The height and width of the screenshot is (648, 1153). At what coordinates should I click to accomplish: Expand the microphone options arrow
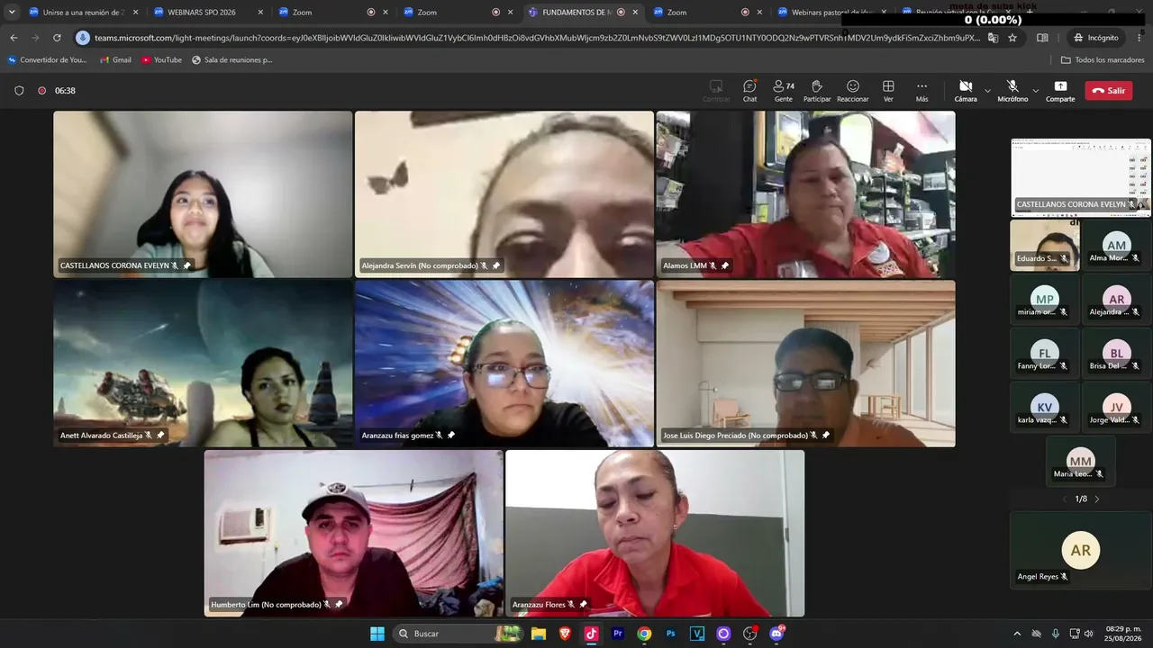[1036, 90]
